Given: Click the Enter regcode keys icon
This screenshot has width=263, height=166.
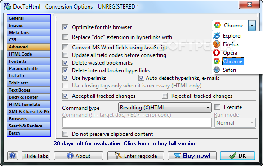Looking at the screenshot, I should tap(118, 156).
